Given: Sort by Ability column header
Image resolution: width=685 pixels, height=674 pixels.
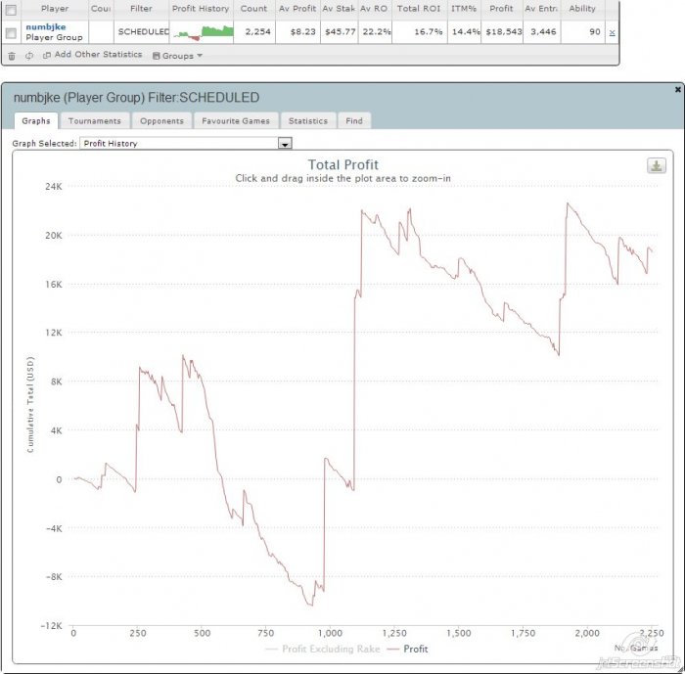Looking at the screenshot, I should (x=582, y=9).
